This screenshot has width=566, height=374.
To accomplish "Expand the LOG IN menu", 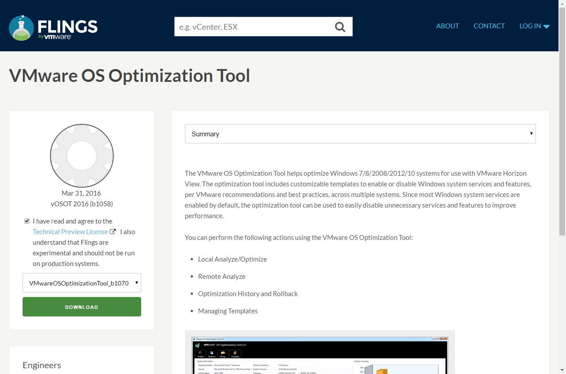I will click(x=535, y=26).
